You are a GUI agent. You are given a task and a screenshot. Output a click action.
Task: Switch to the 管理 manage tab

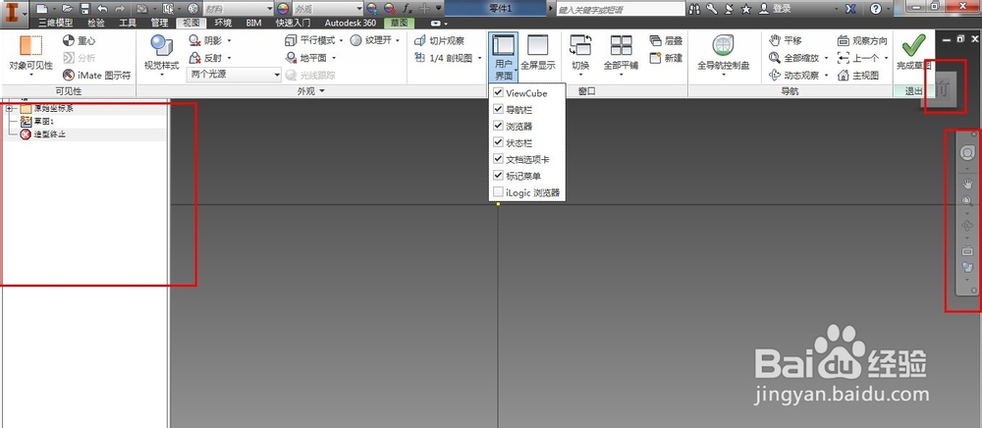point(159,23)
